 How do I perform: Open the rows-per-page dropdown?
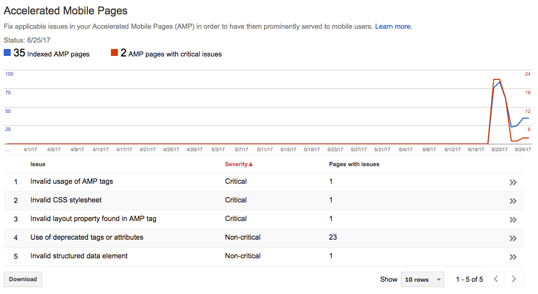(x=423, y=280)
